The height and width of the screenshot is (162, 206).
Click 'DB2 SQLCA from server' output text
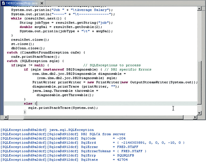click(103, 134)
